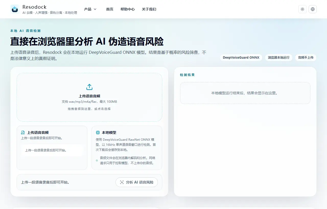The image size is (327, 209).
Task: Click the 本地模型 card title
Action: tap(109, 133)
